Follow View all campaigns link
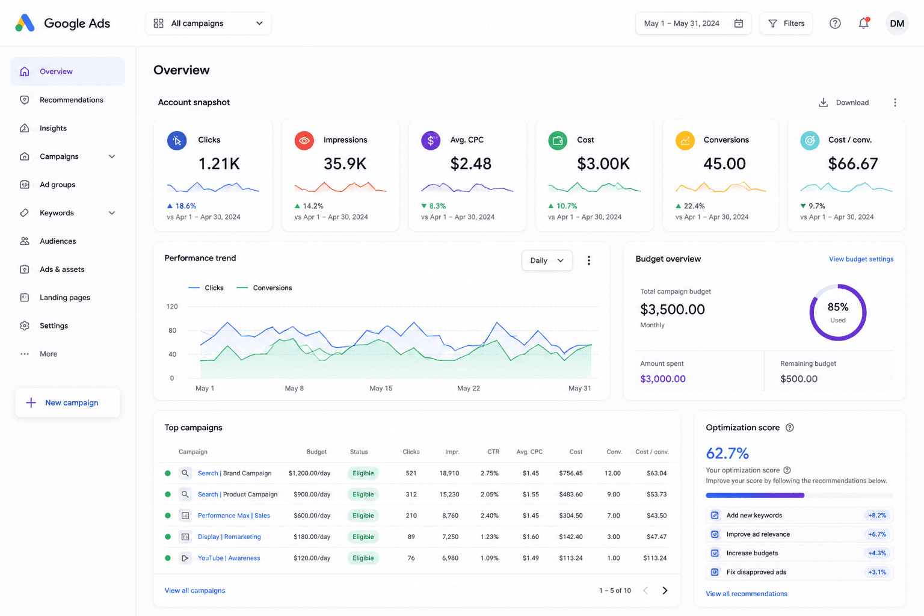 click(x=195, y=591)
